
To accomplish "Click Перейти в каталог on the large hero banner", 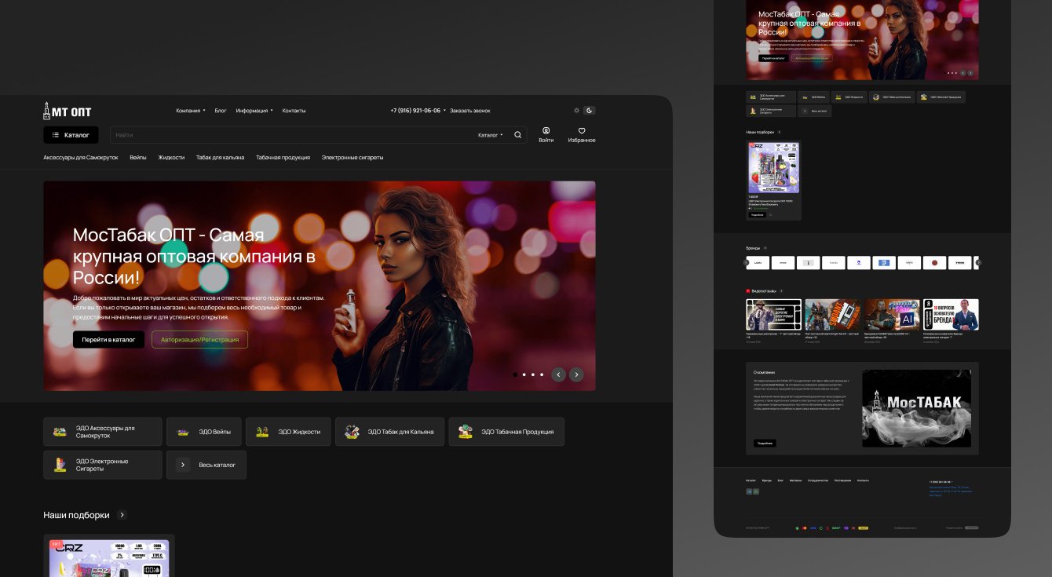I will 108,339.
